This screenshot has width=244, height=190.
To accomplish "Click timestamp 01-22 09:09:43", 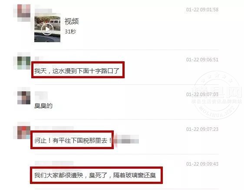I will (202, 164).
